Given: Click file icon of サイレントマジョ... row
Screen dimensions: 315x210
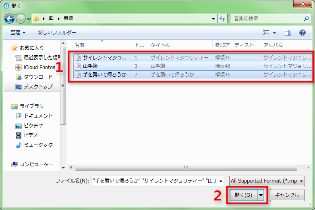Looking at the screenshot, I should tap(78, 58).
